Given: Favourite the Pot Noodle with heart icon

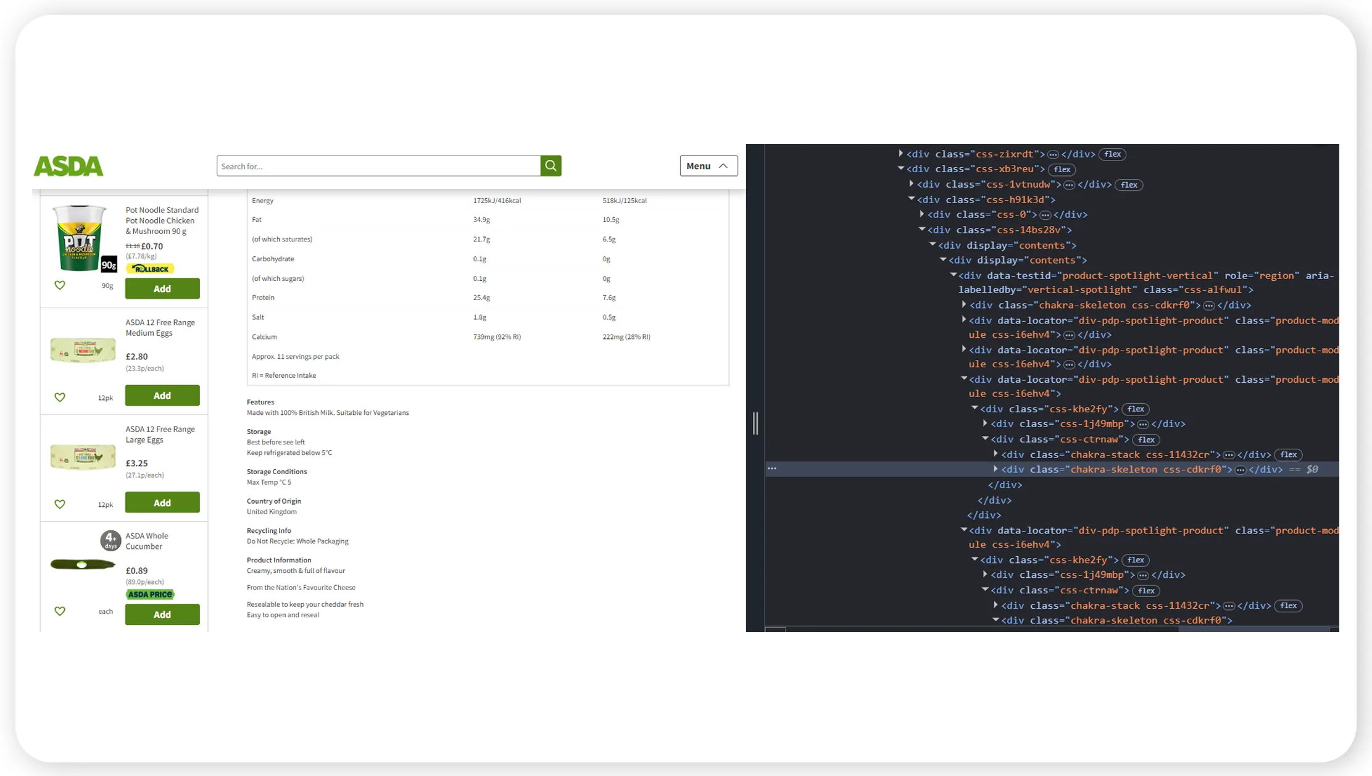Looking at the screenshot, I should (60, 285).
